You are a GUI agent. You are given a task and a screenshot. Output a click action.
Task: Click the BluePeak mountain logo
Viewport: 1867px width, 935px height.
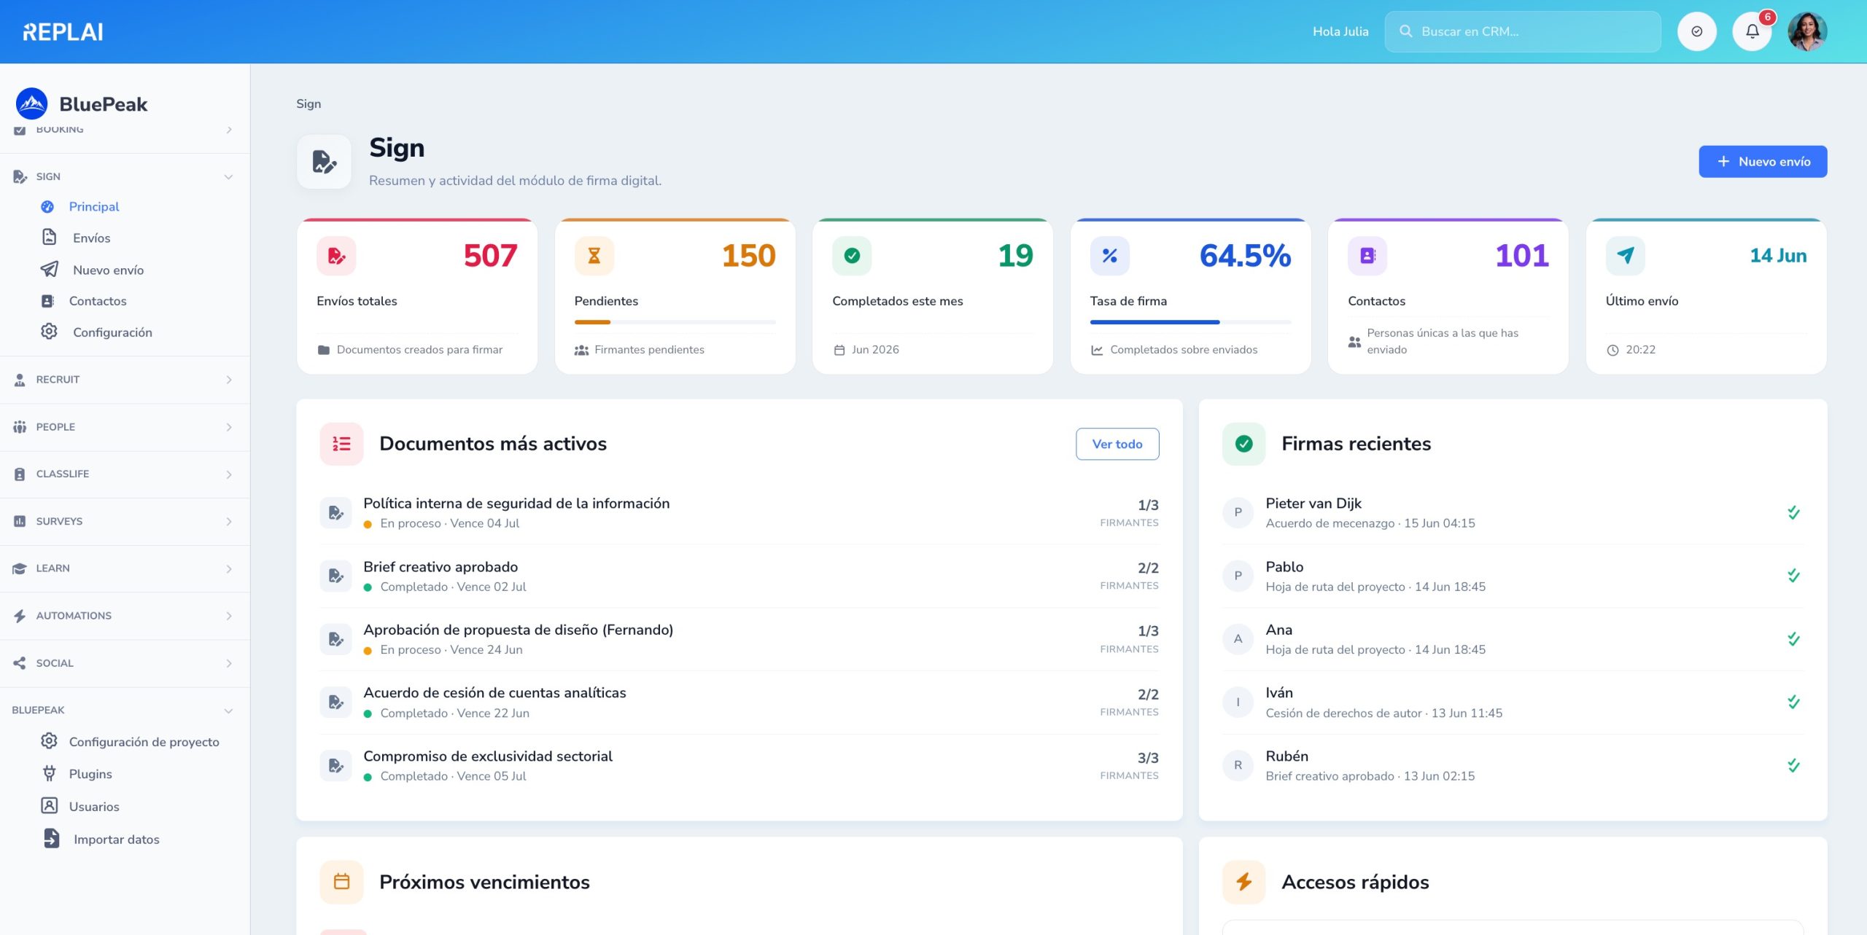tap(31, 104)
